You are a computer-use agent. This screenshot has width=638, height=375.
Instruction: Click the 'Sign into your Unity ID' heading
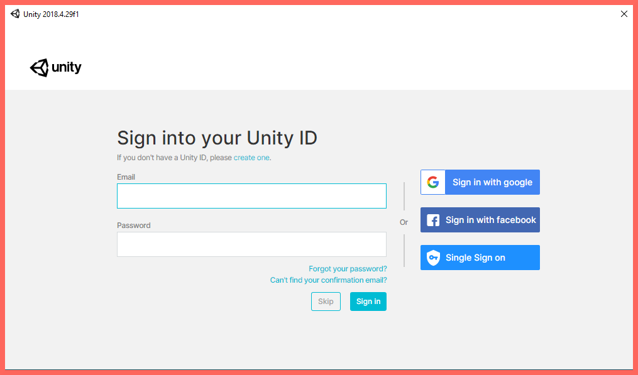pos(217,138)
